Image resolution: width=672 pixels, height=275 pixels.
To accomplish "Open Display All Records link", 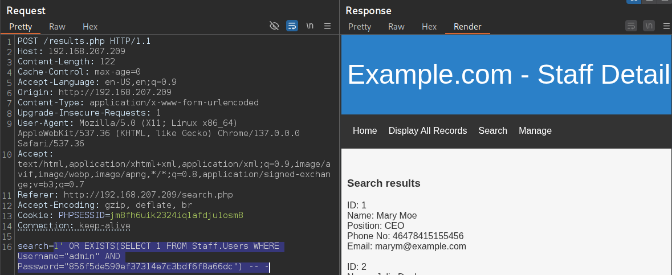I will pyautogui.click(x=427, y=130).
